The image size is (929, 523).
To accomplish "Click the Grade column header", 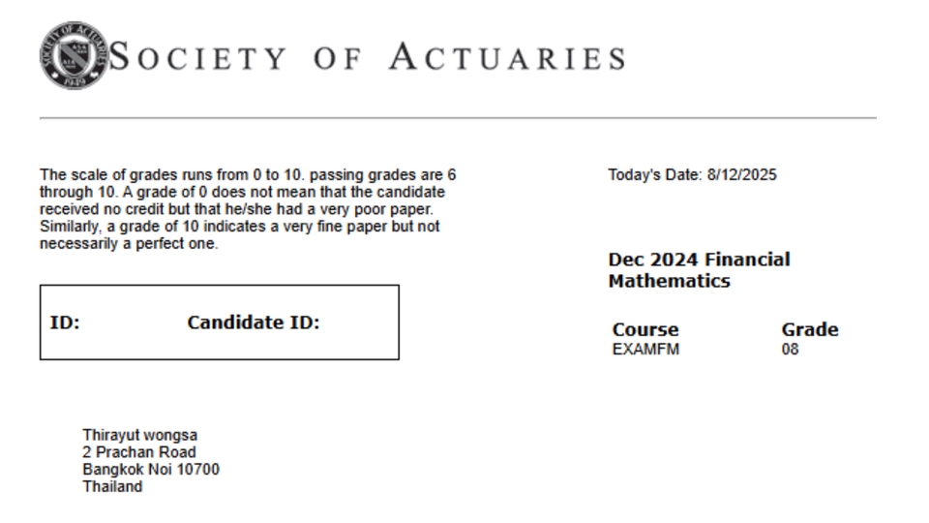I will pyautogui.click(x=810, y=329).
